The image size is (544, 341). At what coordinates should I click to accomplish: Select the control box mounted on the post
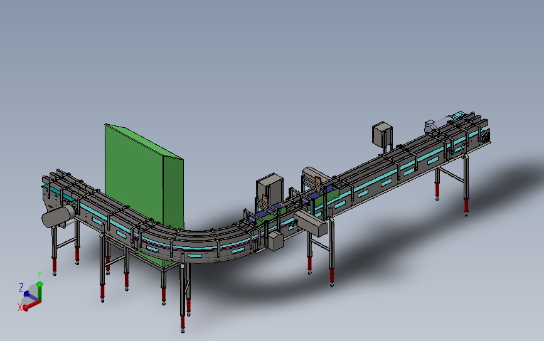click(x=382, y=134)
